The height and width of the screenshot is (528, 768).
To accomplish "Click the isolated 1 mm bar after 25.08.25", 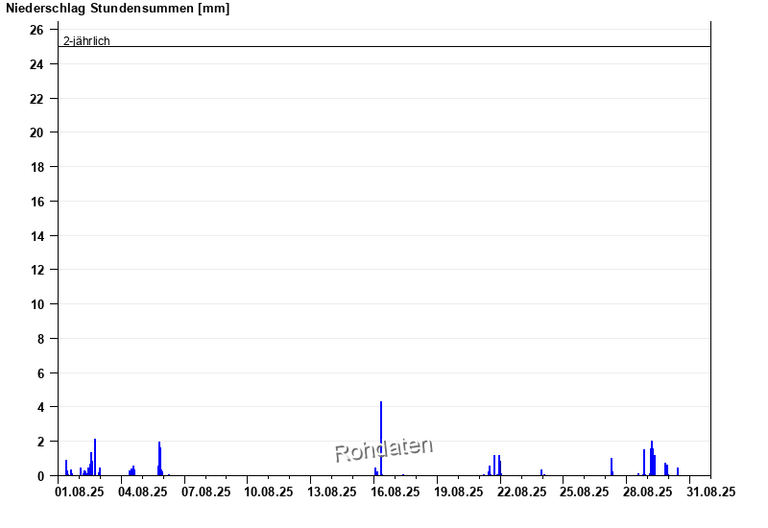I will 612,467.
